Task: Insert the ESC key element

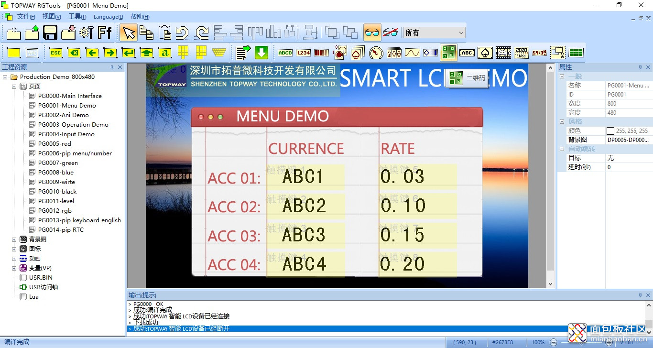Action: 55,53
